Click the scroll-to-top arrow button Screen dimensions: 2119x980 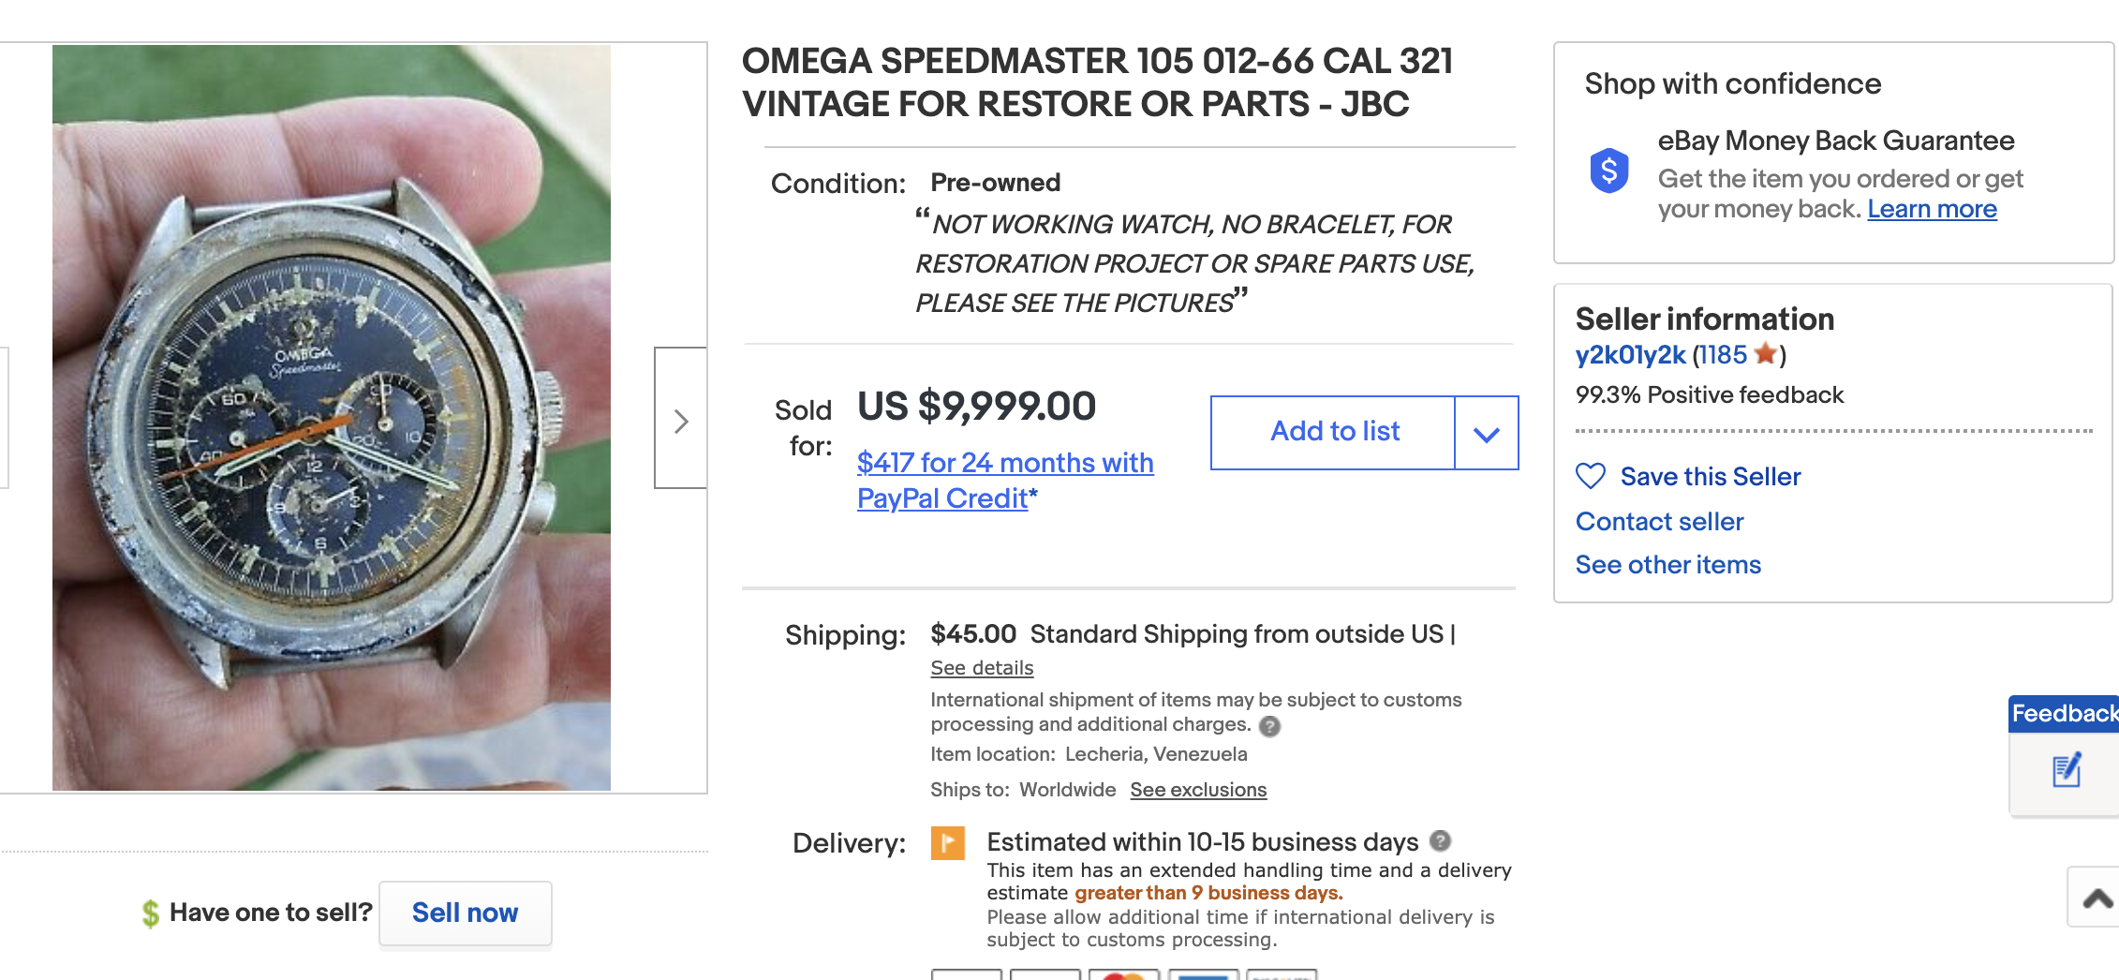click(x=2097, y=898)
